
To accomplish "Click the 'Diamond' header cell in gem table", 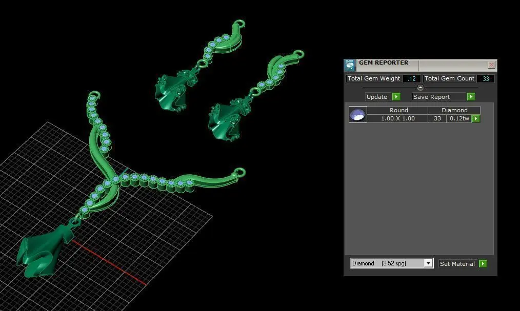I will pos(454,110).
